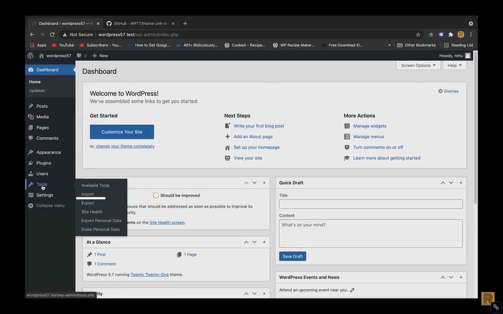
Task: Choose Import in the Tools submenu
Action: point(88,194)
